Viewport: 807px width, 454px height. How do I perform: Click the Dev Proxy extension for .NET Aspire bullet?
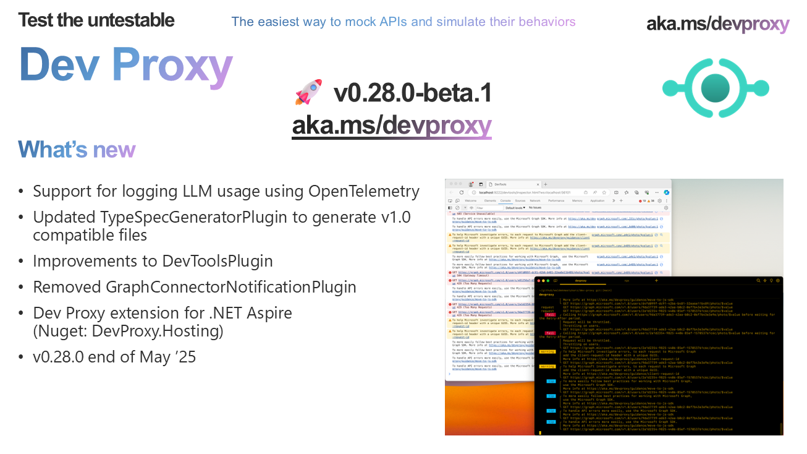pos(163,322)
